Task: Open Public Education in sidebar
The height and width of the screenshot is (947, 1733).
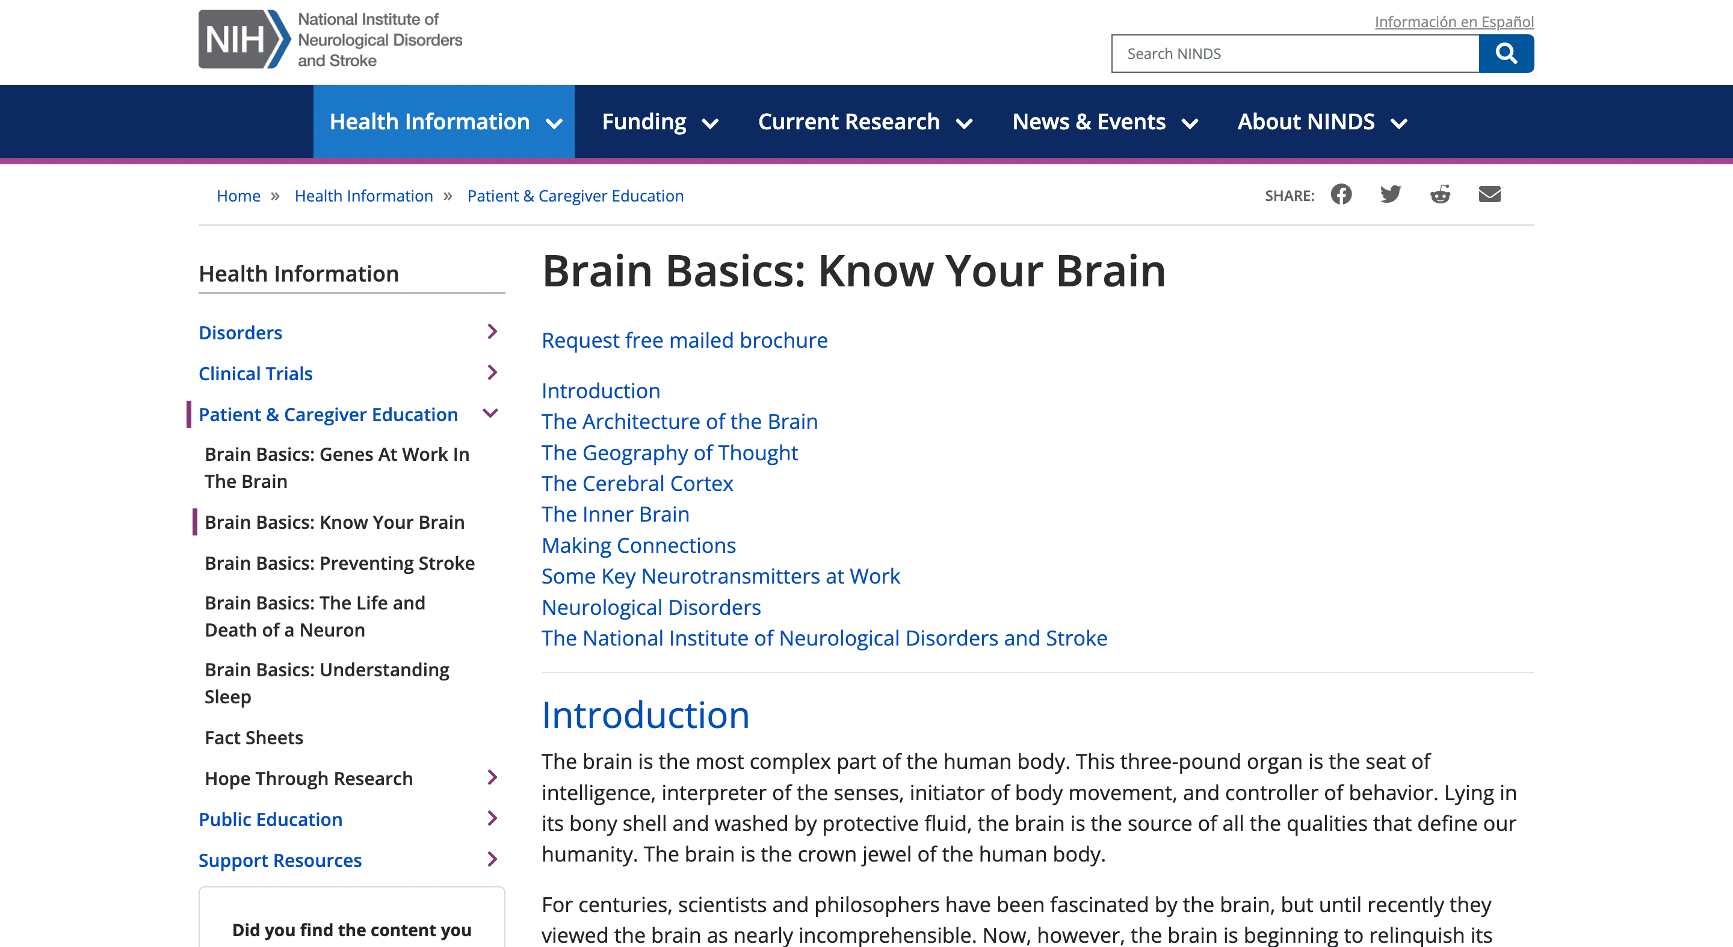Action: [x=270, y=820]
